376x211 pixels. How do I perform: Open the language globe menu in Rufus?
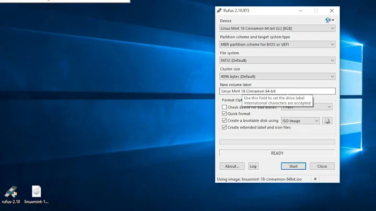click(x=330, y=20)
